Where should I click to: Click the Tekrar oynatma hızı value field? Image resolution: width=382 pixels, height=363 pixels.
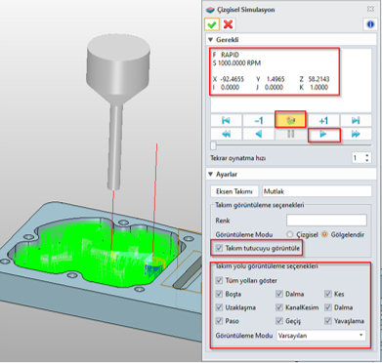[358, 158]
